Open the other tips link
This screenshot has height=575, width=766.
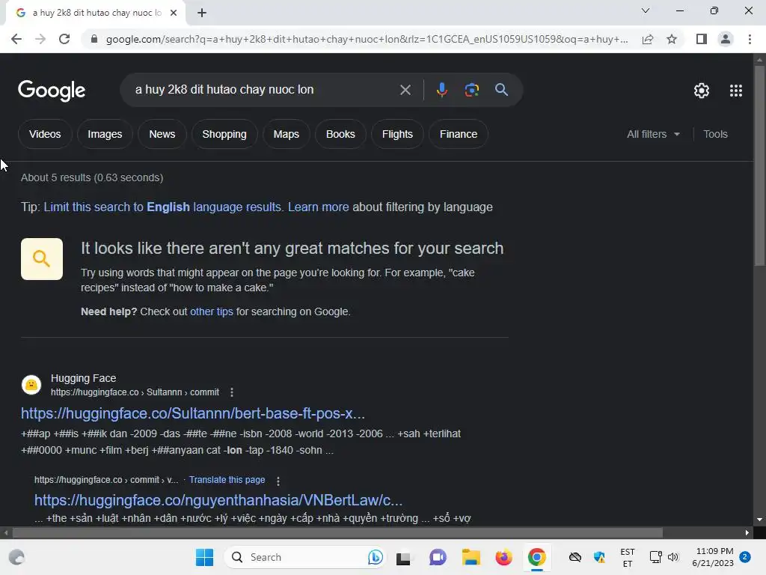coord(212,311)
